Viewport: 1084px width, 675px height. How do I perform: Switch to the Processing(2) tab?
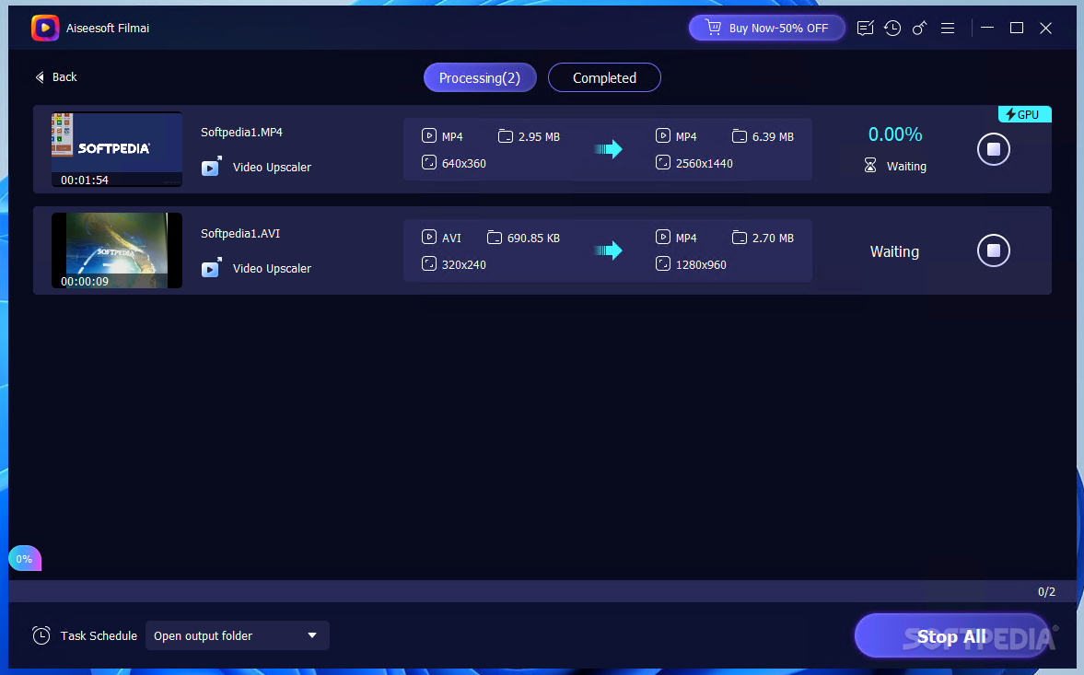pos(480,77)
